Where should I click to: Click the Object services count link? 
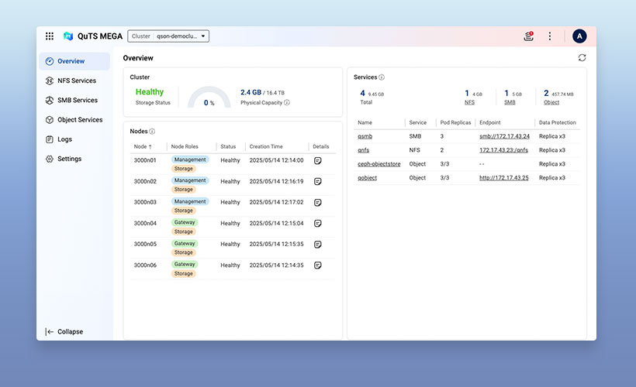point(551,102)
